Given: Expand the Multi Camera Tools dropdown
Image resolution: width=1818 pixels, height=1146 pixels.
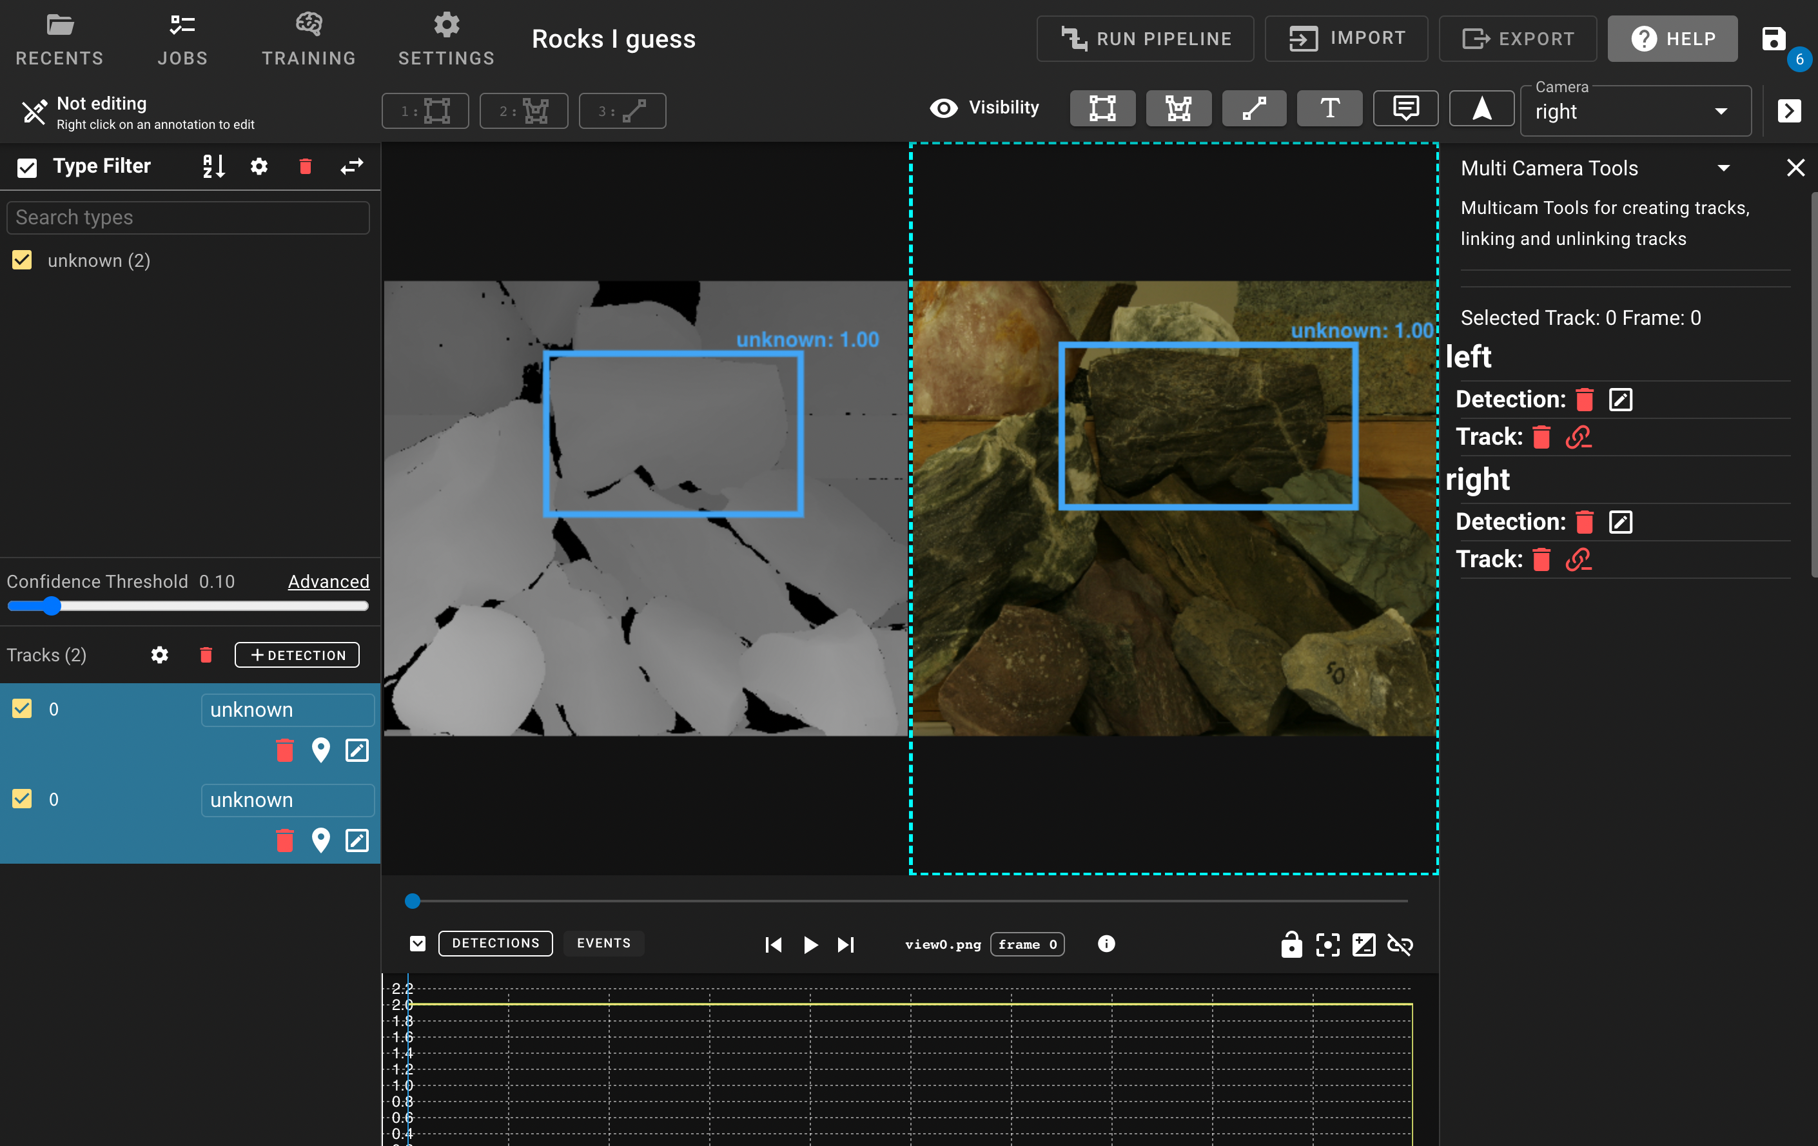Looking at the screenshot, I should (1723, 168).
